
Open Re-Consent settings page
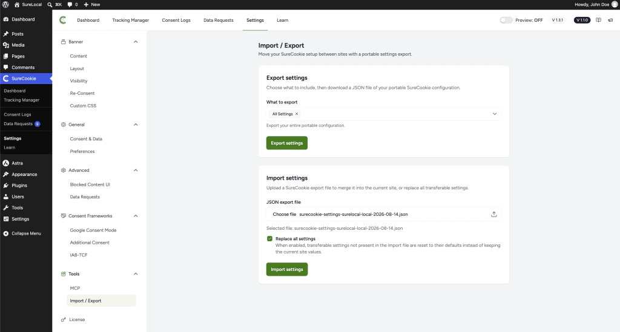pos(82,93)
